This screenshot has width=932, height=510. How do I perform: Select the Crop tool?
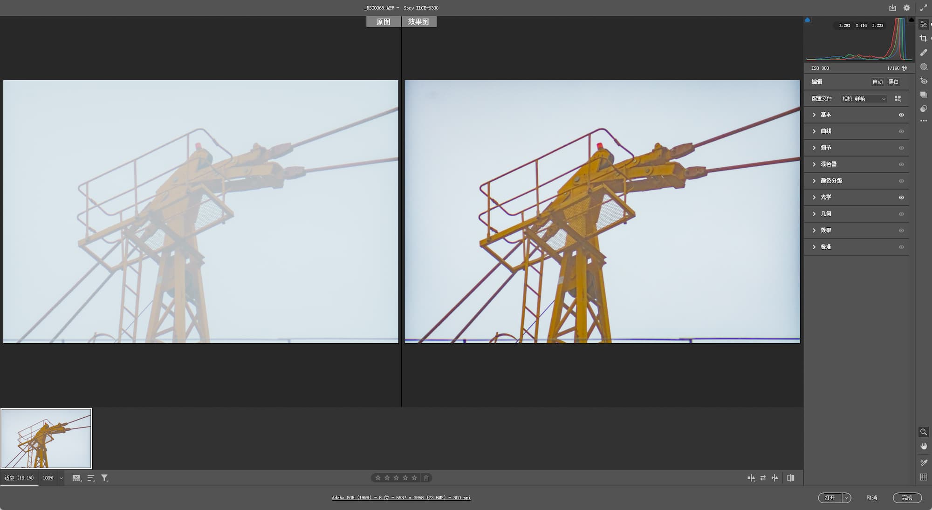[923, 38]
